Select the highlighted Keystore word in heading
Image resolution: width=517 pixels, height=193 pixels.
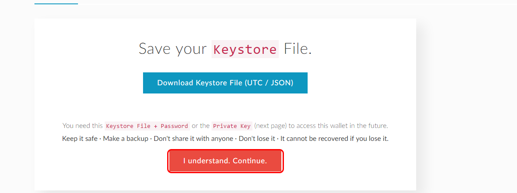[x=245, y=49]
